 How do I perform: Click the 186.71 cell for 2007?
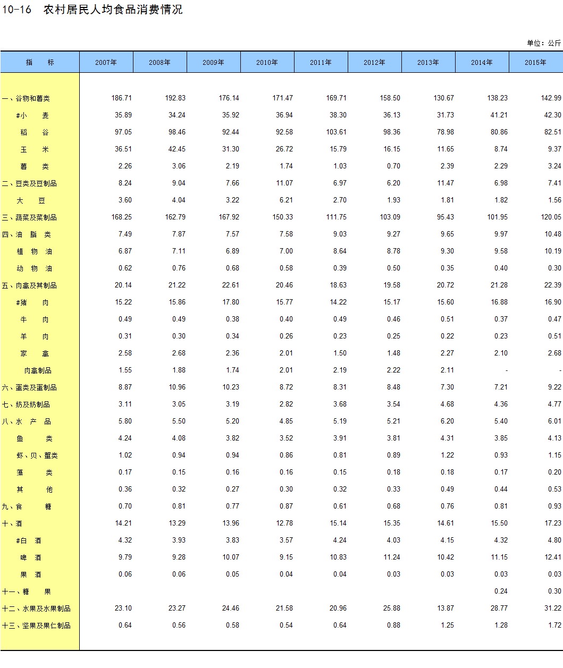(x=122, y=98)
